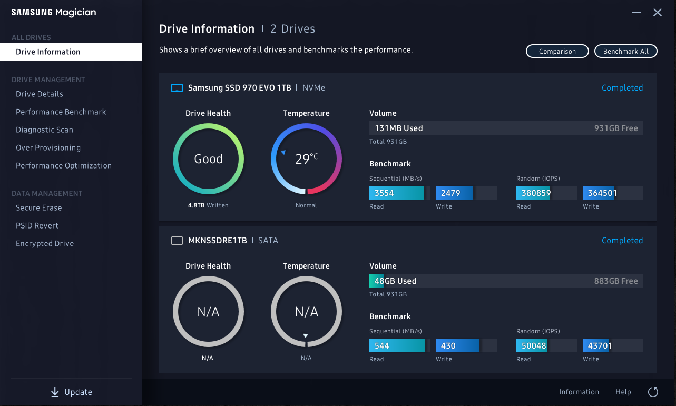The width and height of the screenshot is (676, 406).
Task: Click the 50048 random read bar
Action: click(547, 345)
